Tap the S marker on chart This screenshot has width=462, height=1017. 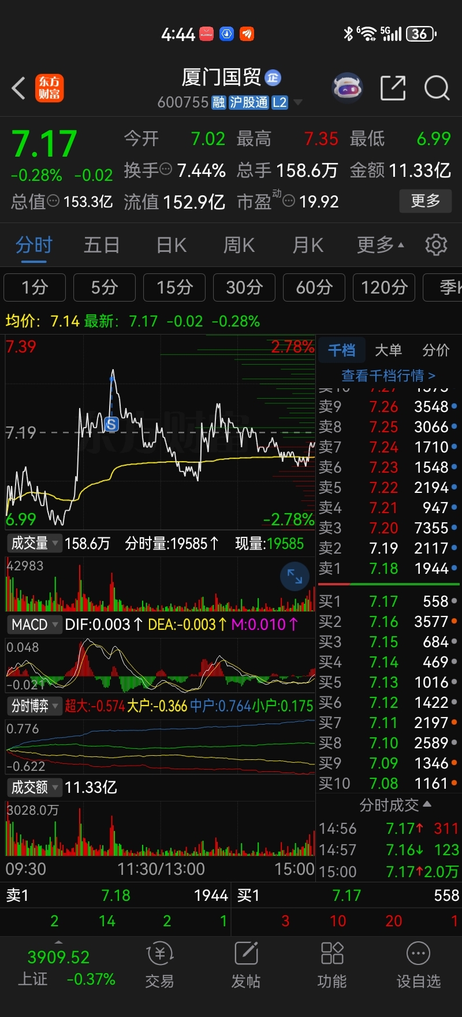[111, 425]
